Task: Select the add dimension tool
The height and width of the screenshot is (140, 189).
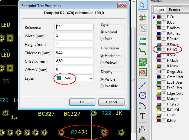Action: (143, 129)
